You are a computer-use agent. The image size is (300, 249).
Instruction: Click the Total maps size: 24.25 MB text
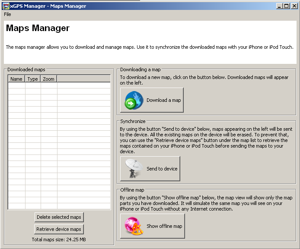59,240
